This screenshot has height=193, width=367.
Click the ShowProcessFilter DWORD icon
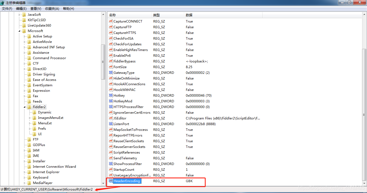pyautogui.click(x=111, y=164)
